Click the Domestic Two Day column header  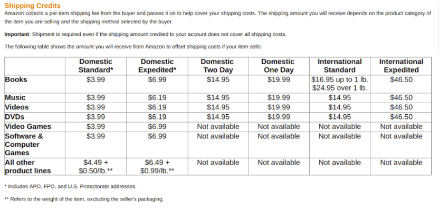[217, 66]
